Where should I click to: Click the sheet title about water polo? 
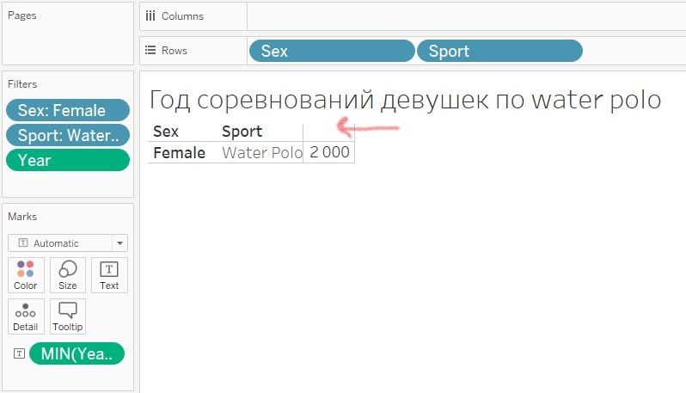click(405, 100)
